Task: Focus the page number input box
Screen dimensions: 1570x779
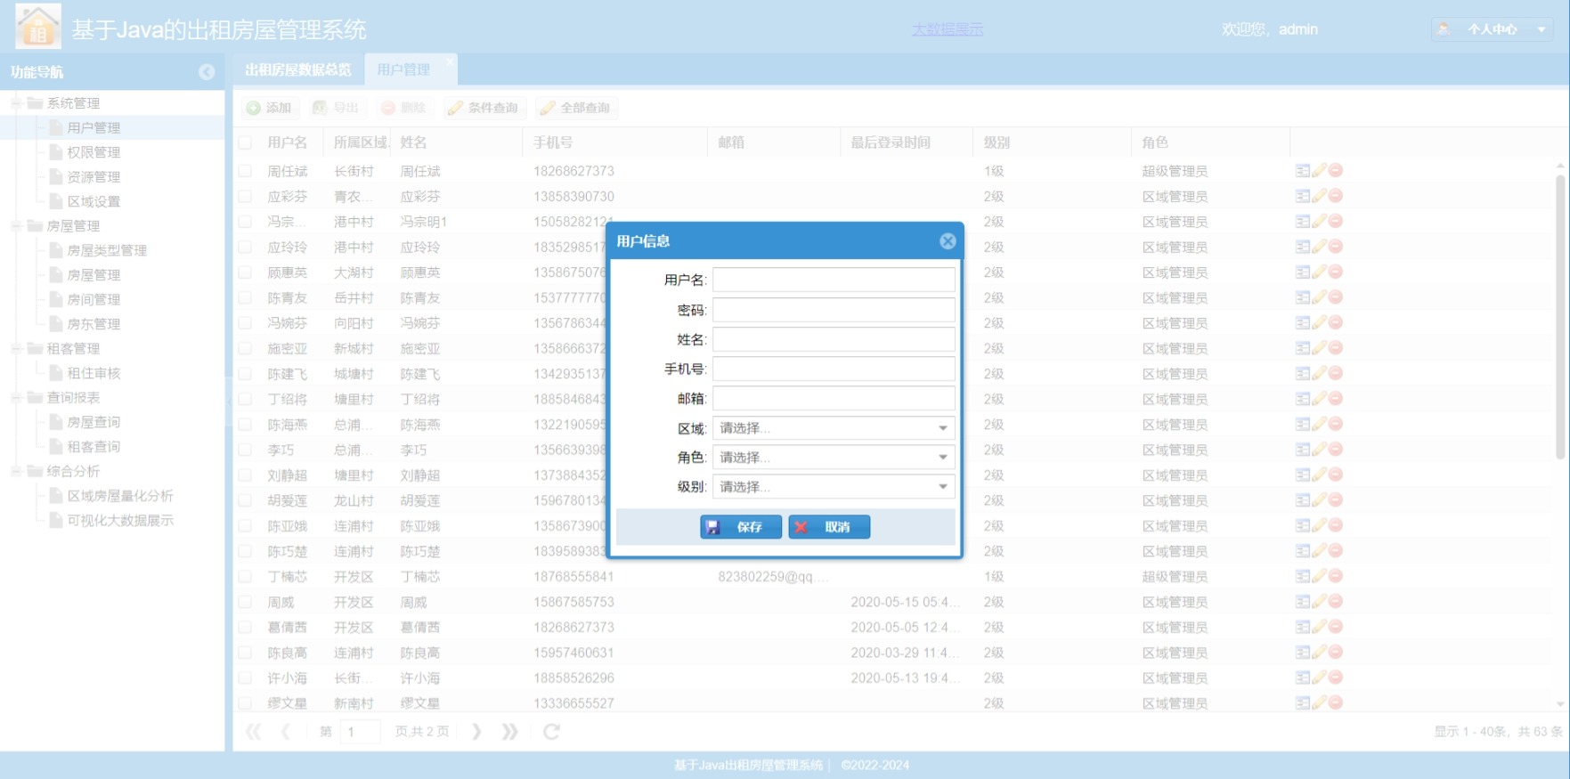Action: [361, 732]
